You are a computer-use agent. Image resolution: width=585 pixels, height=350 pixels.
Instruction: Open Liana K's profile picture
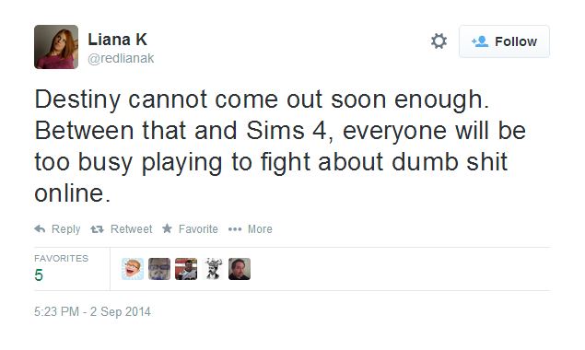coord(56,47)
